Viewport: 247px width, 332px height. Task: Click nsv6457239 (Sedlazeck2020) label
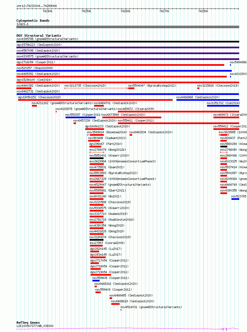point(95,121)
